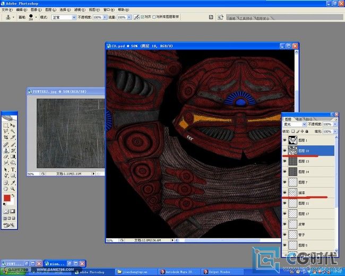Reset default colors icon in toolbox
The image size is (345, 276).
pyautogui.click(x=4, y=204)
